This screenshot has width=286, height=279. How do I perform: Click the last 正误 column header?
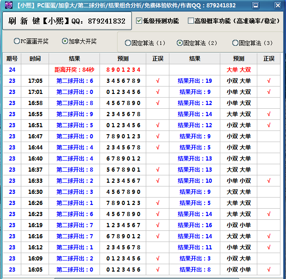(269, 59)
